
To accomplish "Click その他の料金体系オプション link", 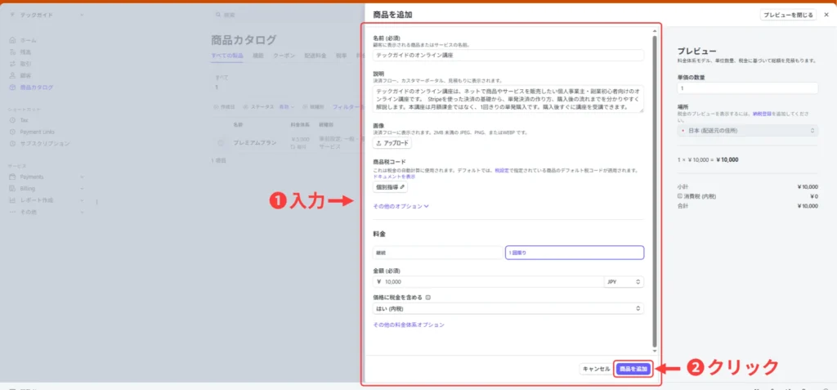I will [409, 325].
